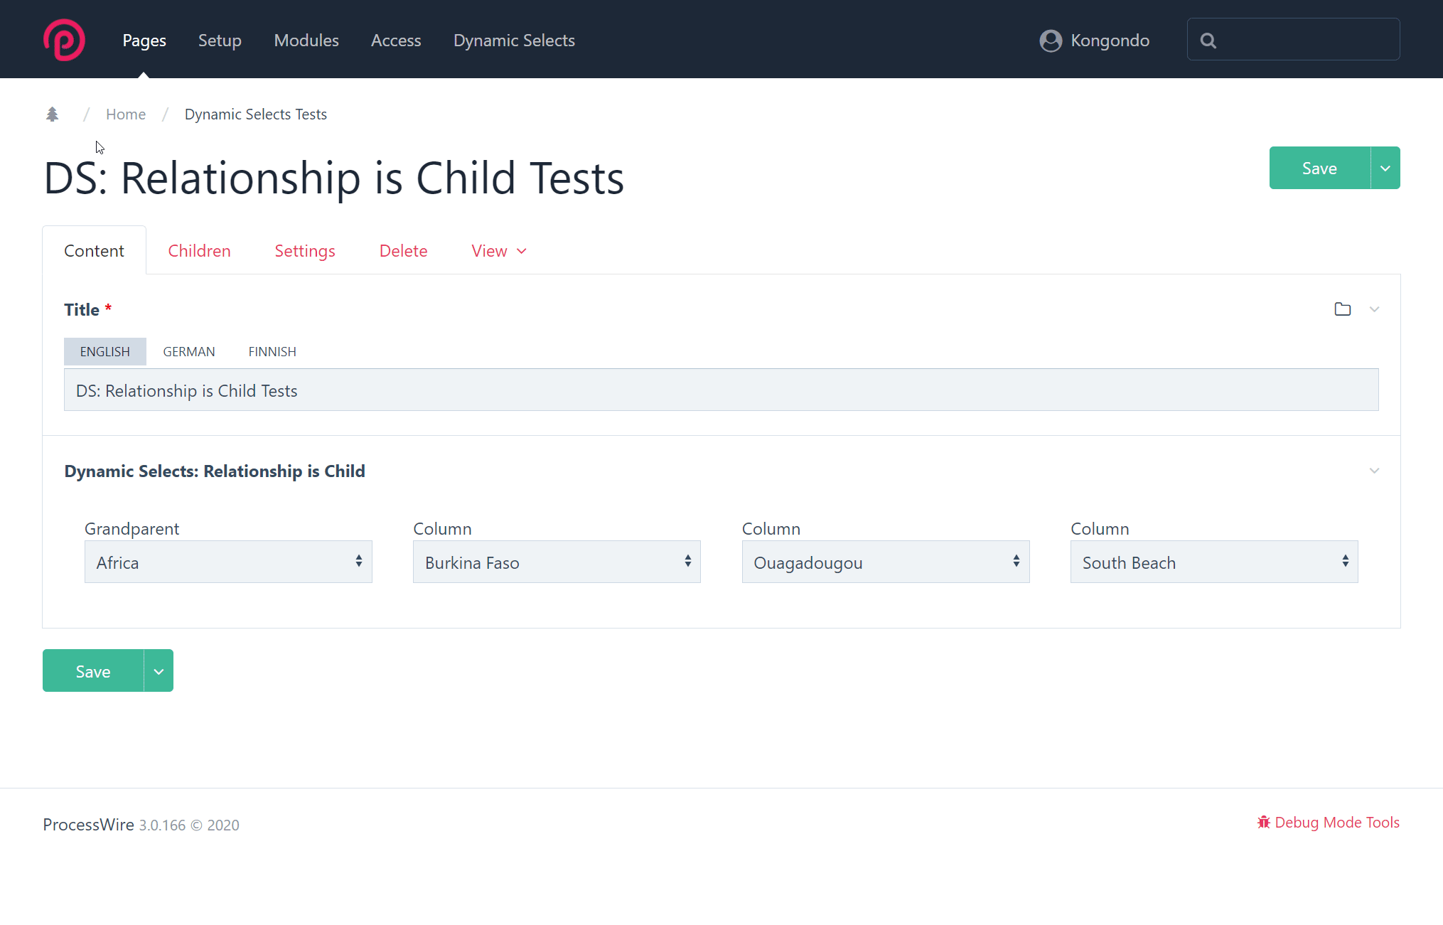Viewport: 1443px width, 925px height.
Task: Open the South Beach column select
Action: click(x=1213, y=562)
